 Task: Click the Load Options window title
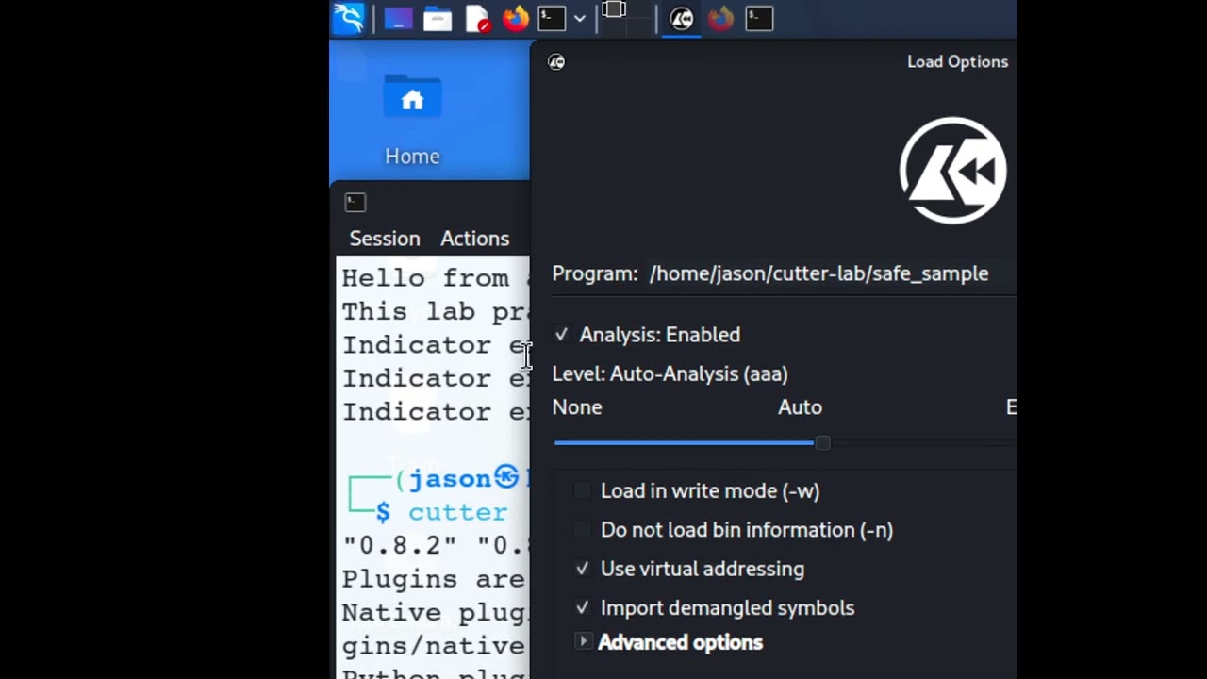[x=957, y=61]
